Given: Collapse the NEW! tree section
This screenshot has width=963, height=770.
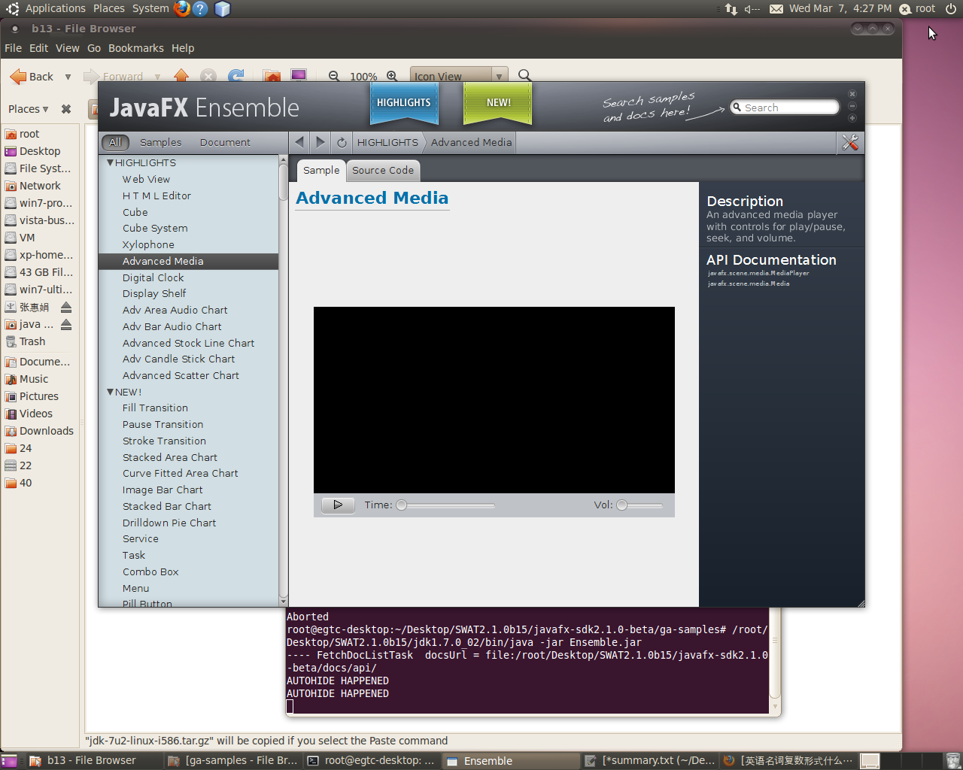Looking at the screenshot, I should click(x=111, y=392).
